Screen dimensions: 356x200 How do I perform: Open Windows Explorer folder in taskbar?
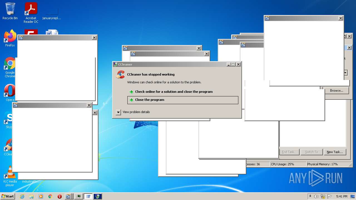click(x=31, y=196)
